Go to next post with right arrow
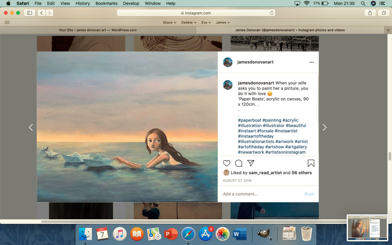 325,127
